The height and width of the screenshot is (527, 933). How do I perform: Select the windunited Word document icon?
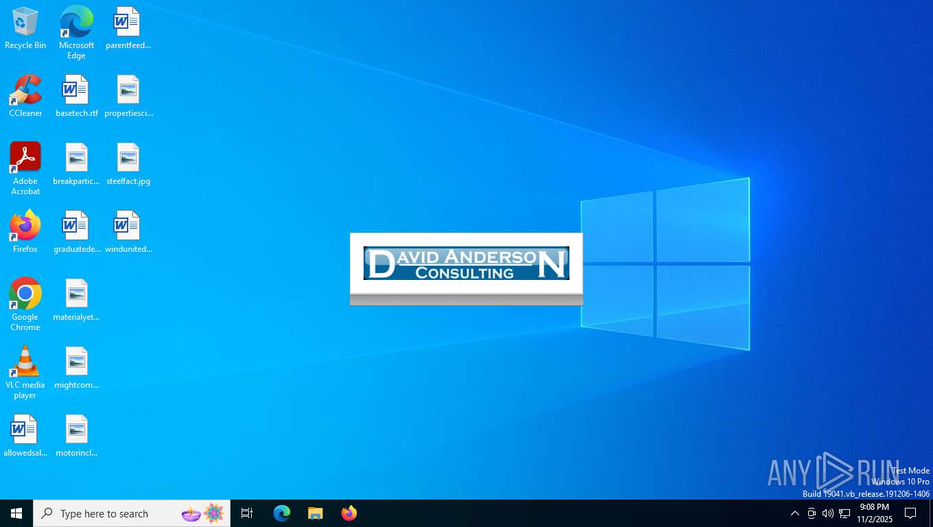click(x=128, y=232)
